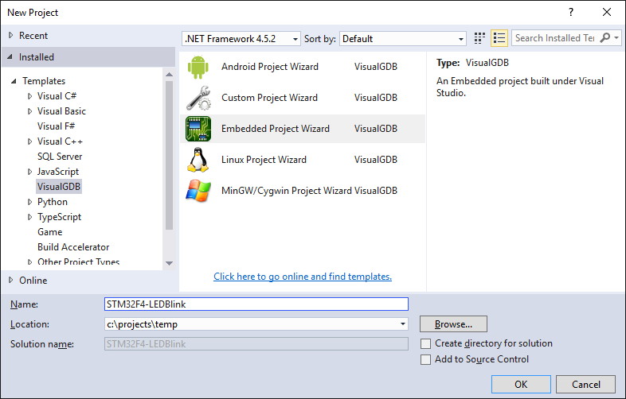626x399 pixels.
Task: Expand the Online section
Action: click(x=10, y=280)
